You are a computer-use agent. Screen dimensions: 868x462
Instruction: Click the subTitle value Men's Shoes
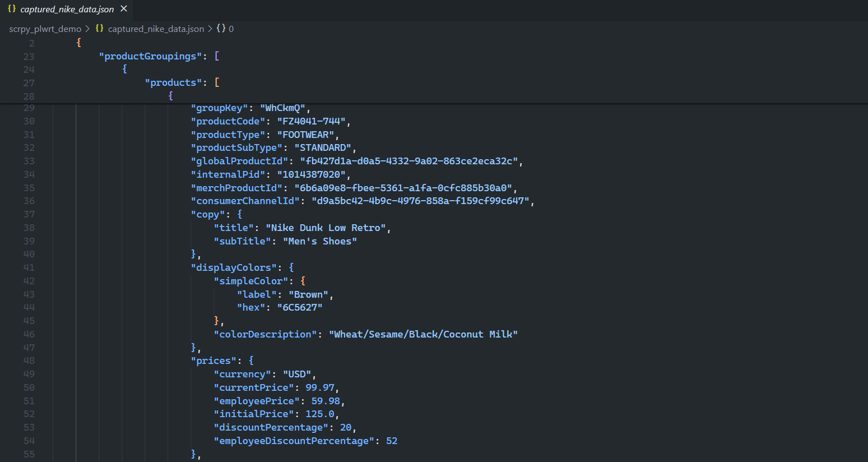pyautogui.click(x=319, y=241)
